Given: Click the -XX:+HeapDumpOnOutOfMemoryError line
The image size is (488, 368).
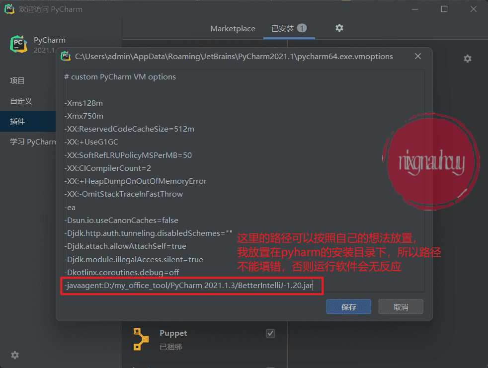Looking at the screenshot, I should [x=135, y=181].
